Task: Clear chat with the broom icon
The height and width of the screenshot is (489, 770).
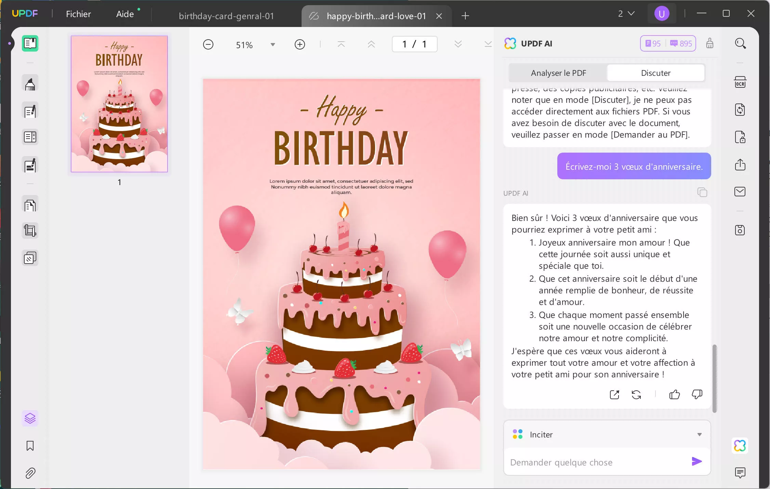Action: (x=710, y=43)
